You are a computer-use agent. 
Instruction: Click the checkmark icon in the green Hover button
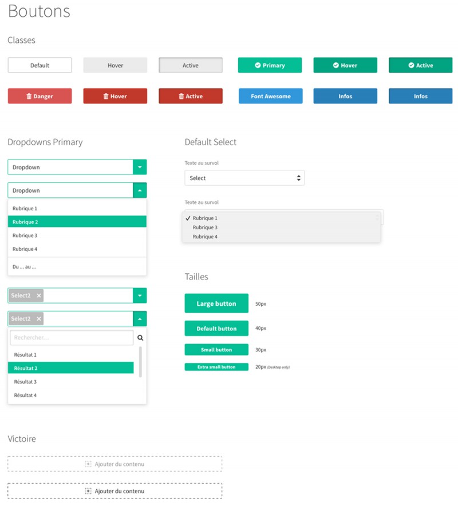[x=336, y=66]
